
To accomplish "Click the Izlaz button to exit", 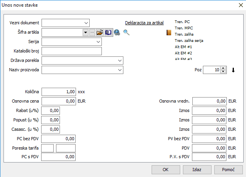I will (197, 170).
